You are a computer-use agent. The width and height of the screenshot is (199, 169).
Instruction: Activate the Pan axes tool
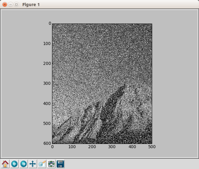[33, 164]
